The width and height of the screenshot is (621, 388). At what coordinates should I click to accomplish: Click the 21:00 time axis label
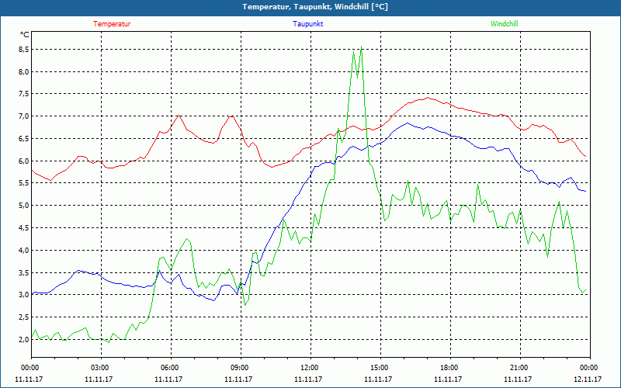(x=520, y=368)
